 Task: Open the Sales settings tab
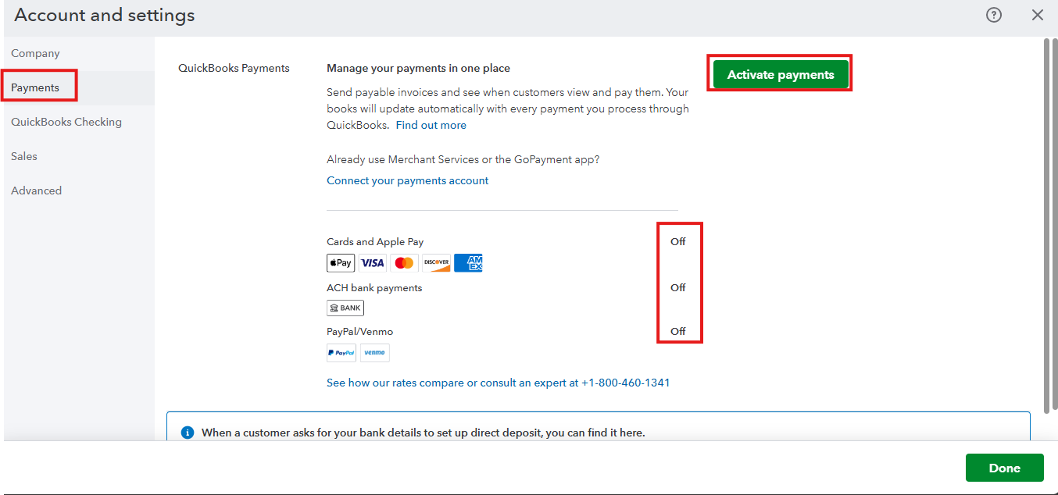coord(24,156)
